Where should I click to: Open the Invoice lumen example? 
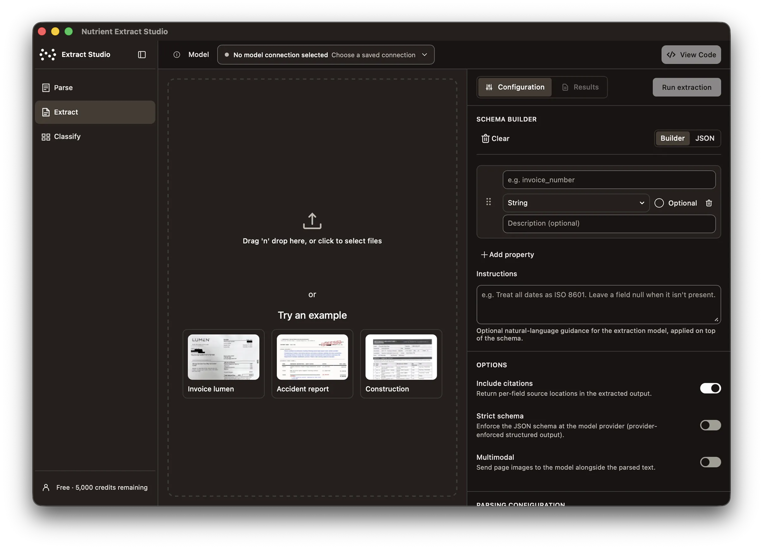223,364
